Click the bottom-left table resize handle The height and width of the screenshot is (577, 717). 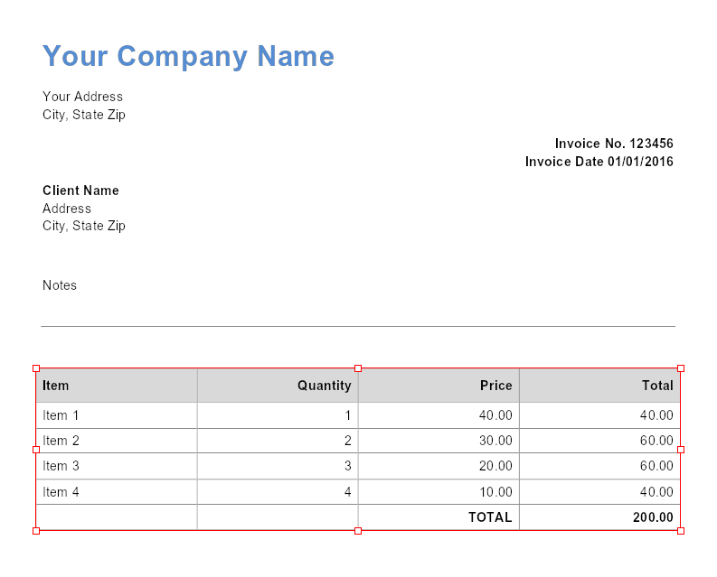(36, 531)
